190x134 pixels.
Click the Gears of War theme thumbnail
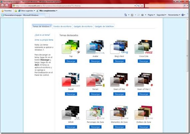click(x=119, y=80)
